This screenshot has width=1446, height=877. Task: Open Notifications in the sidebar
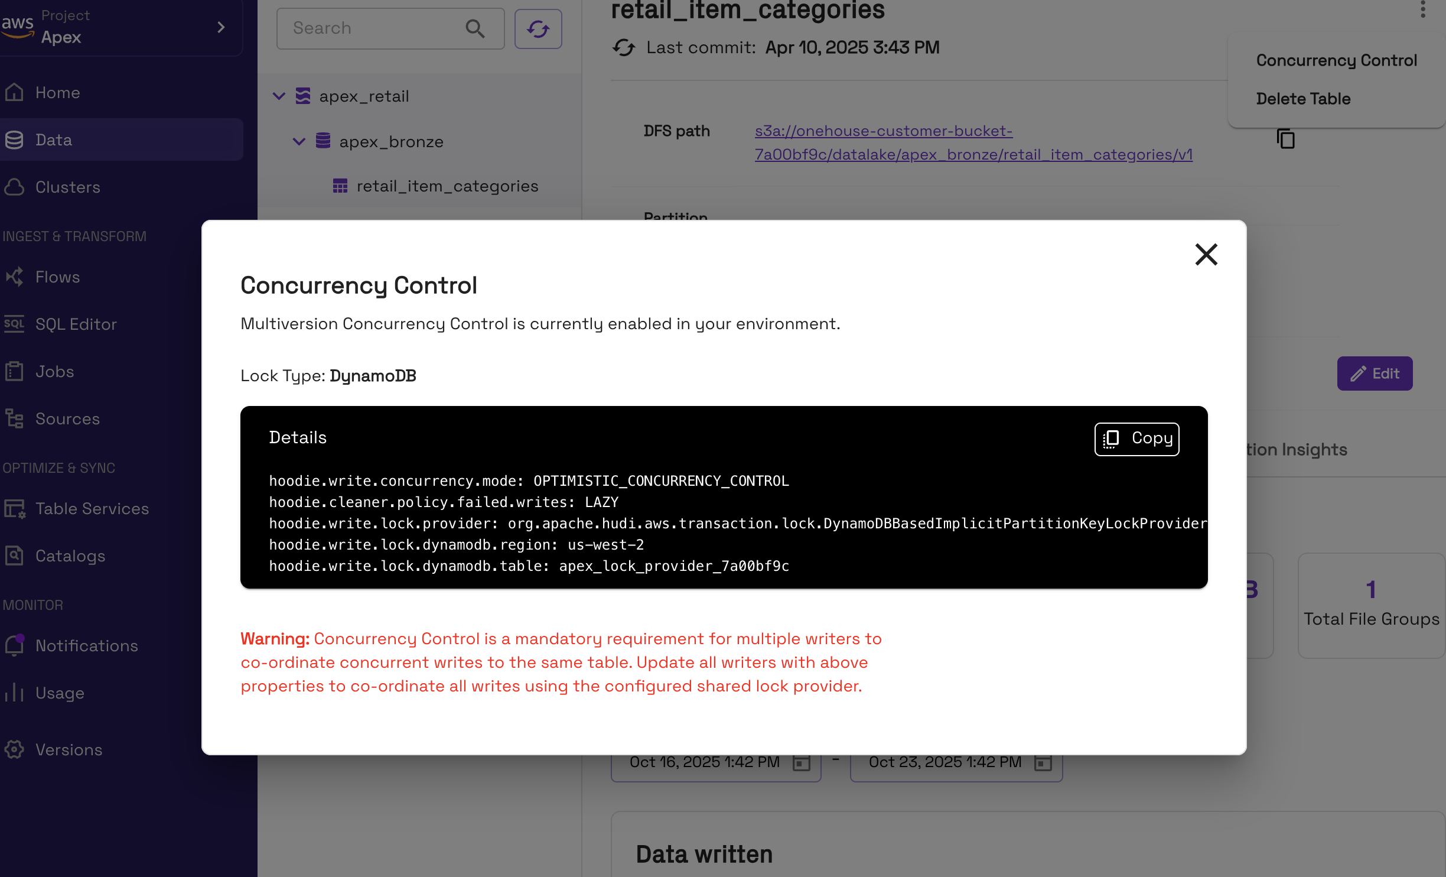pyautogui.click(x=86, y=645)
